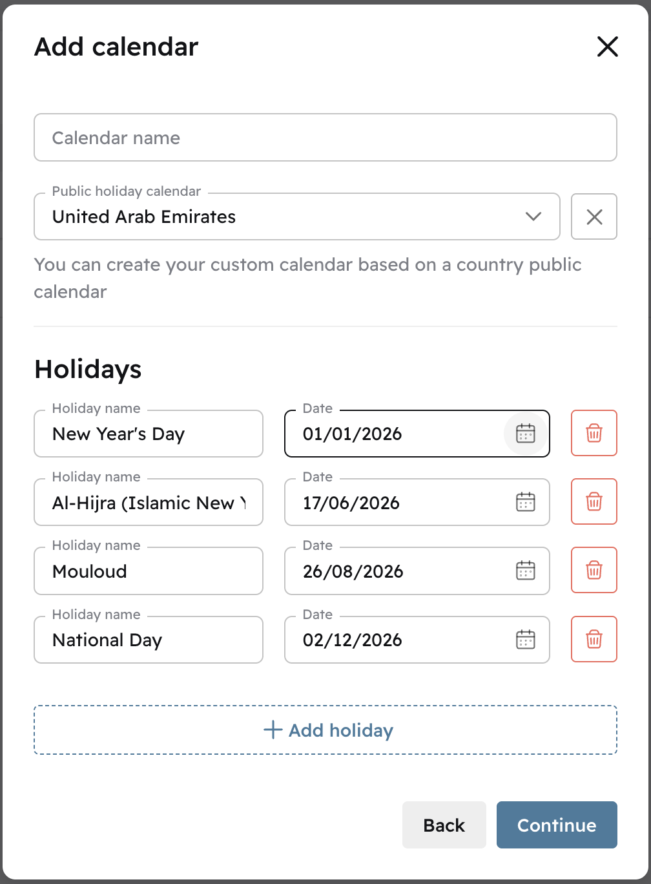The width and height of the screenshot is (651, 884).
Task: Open calendar picker for National Day date
Action: (x=526, y=640)
